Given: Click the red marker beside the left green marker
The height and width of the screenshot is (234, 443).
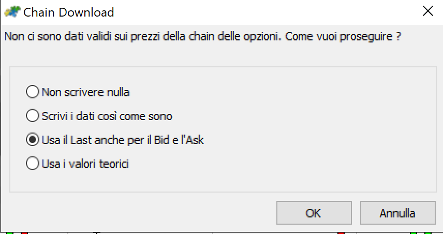Looking at the screenshot, I should (x=24, y=232).
